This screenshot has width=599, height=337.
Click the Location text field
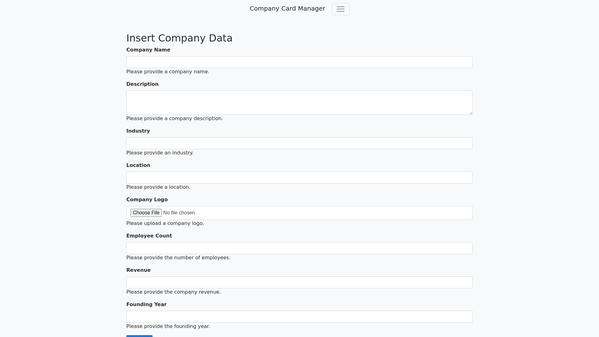point(299,178)
